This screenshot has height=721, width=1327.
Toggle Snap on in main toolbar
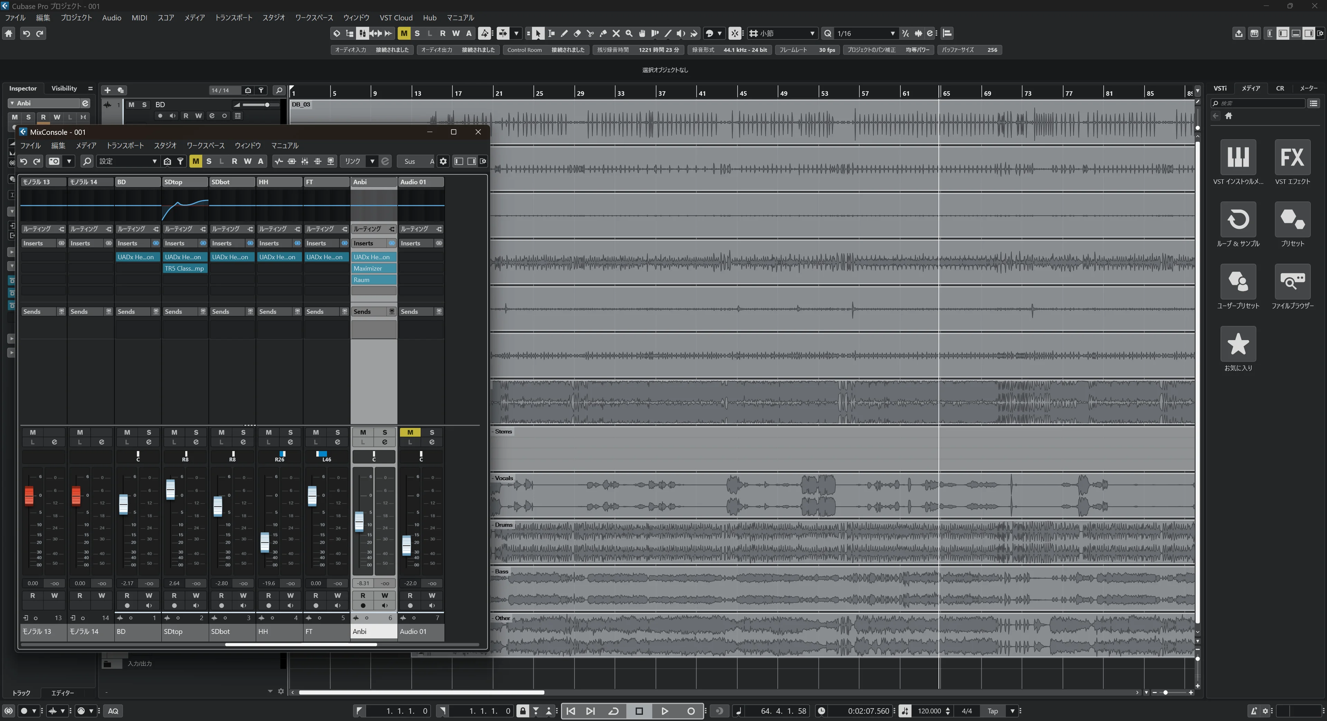tap(735, 34)
